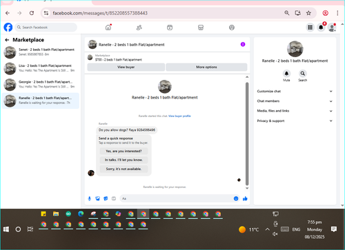The height and width of the screenshot is (250, 345).
Task: Open the Friends tab icon
Action: coord(139,28)
